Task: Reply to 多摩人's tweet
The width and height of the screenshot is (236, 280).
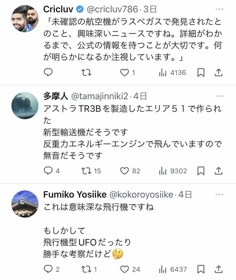Action: [48, 171]
